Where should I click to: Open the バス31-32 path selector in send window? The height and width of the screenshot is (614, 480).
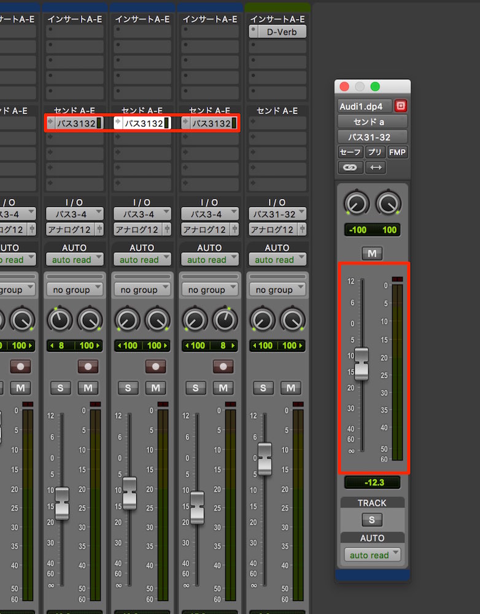pyautogui.click(x=373, y=137)
